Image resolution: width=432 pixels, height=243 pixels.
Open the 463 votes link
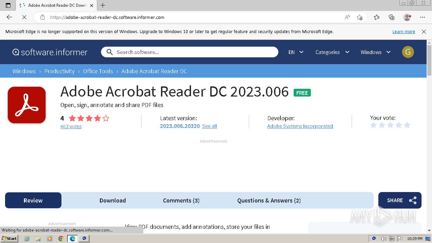tap(71, 127)
